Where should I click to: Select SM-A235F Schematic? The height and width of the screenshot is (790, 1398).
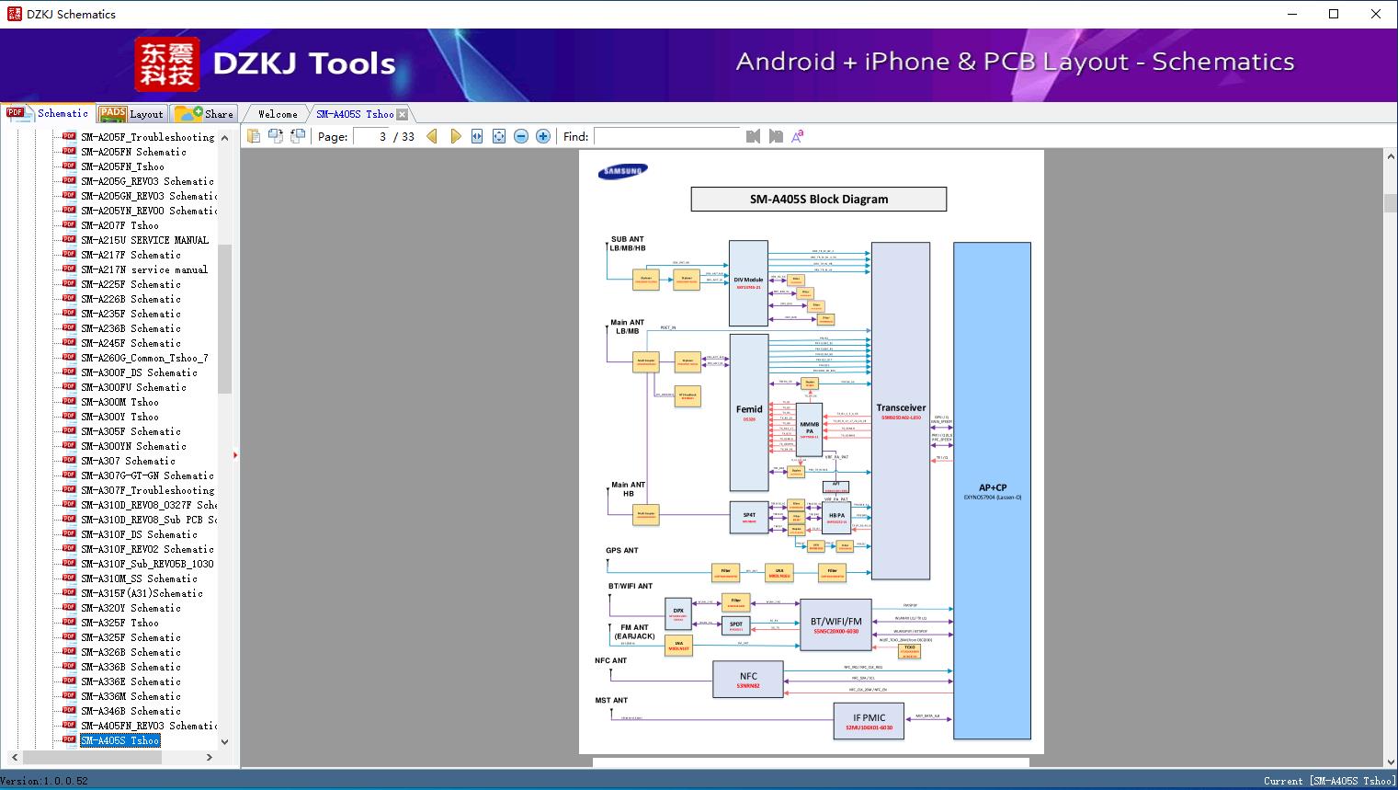coord(131,314)
